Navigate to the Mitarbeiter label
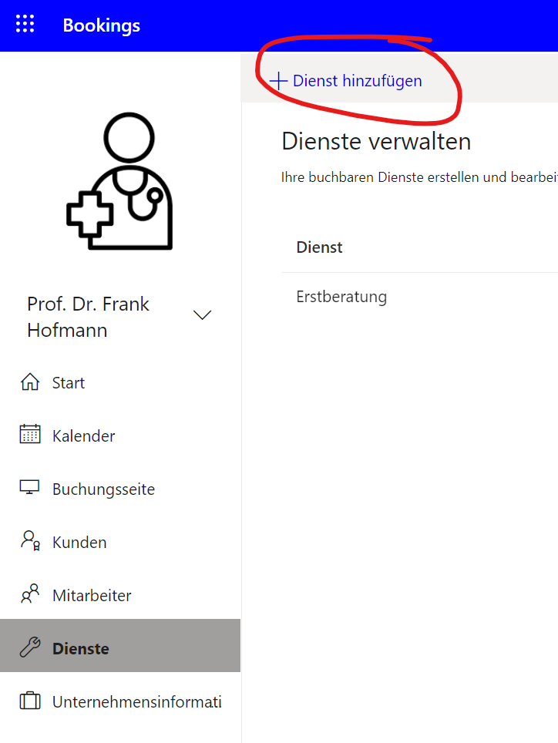This screenshot has width=558, height=743. point(92,596)
